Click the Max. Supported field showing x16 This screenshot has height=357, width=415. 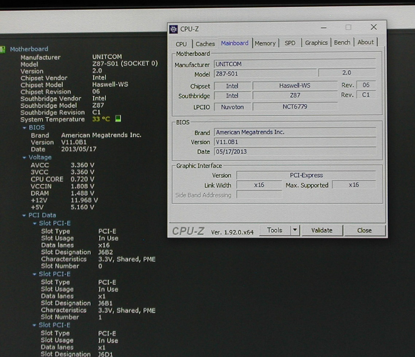354,185
